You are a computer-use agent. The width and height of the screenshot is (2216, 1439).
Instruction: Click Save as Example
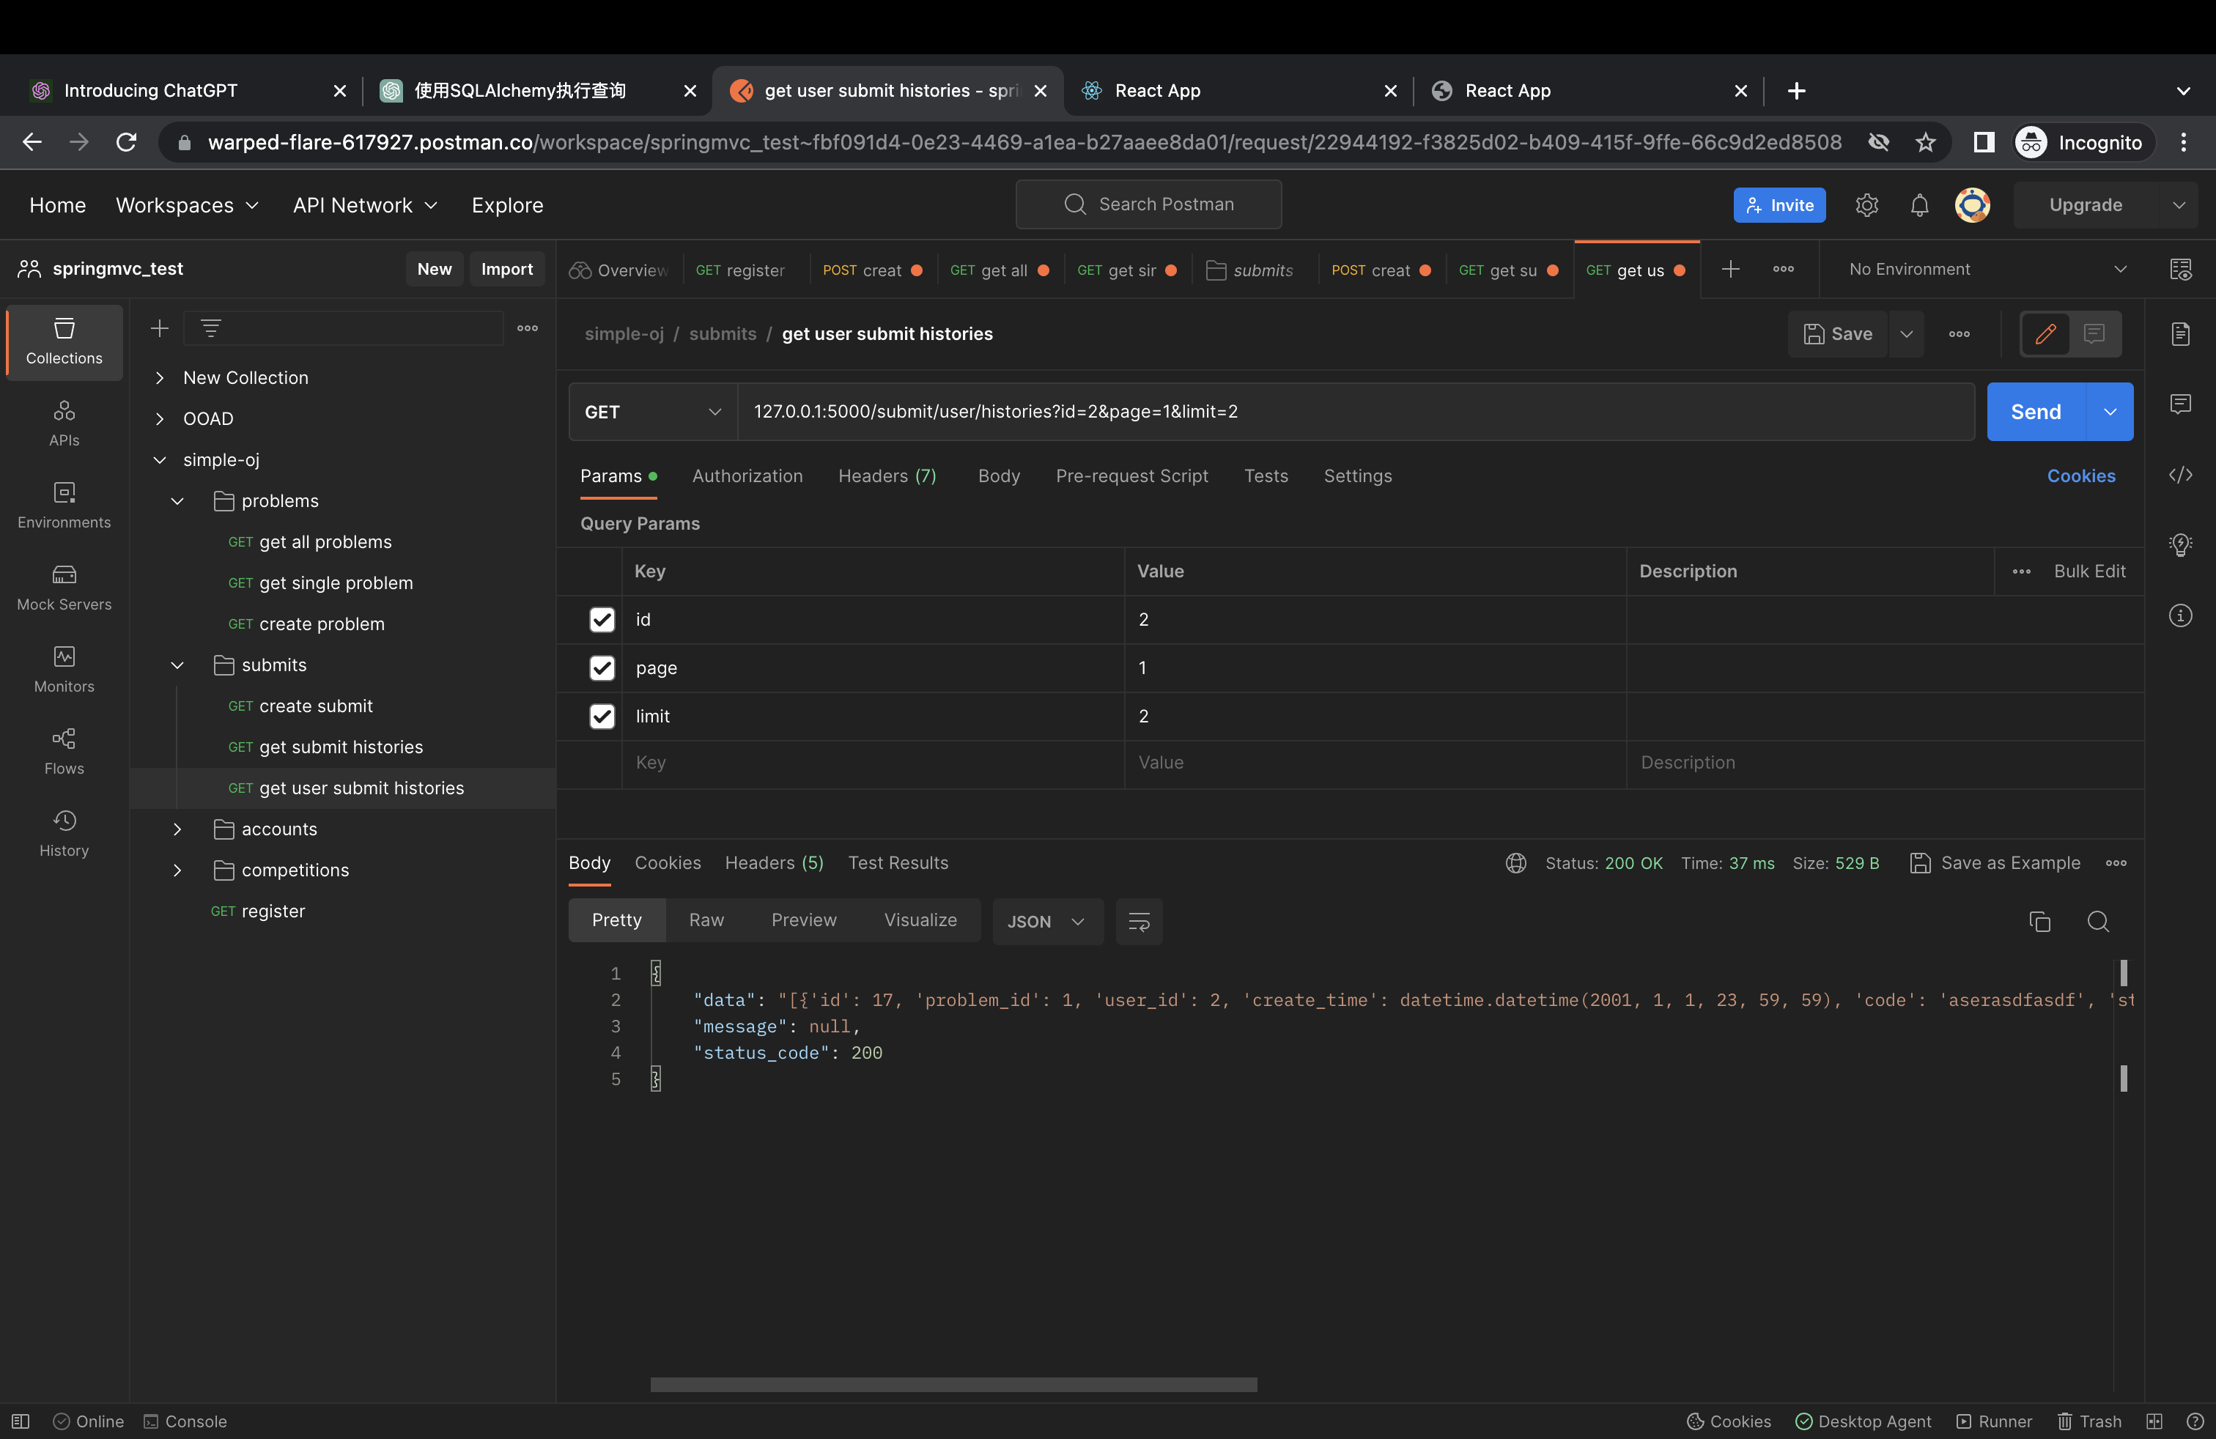1995,863
